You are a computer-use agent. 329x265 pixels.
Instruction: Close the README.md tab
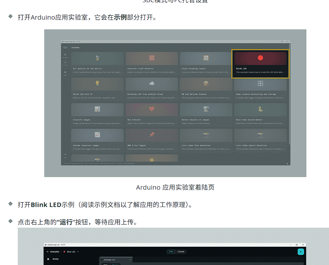click(130, 260)
